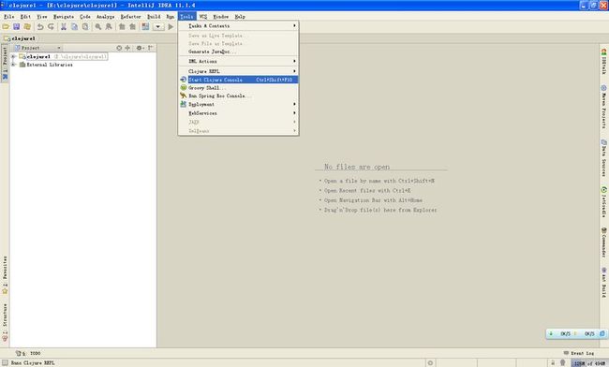Open the Refactor menu
The image size is (609, 367).
click(x=130, y=17)
